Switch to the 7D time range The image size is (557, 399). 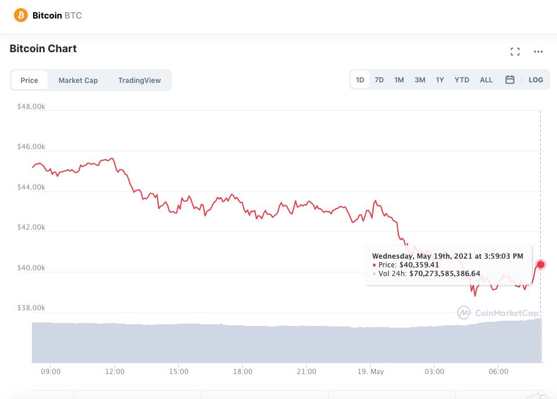379,80
